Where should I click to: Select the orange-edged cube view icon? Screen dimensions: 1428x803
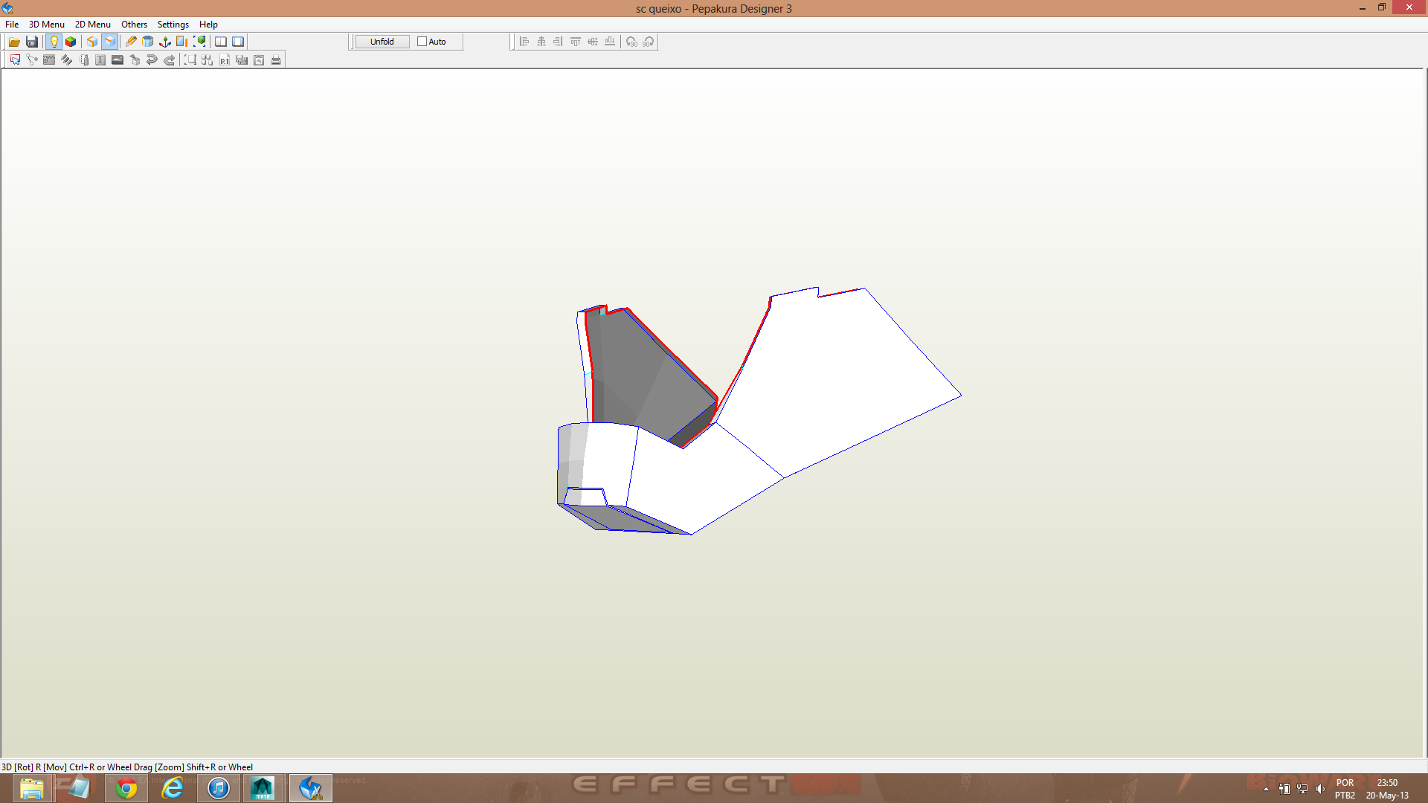tap(92, 42)
